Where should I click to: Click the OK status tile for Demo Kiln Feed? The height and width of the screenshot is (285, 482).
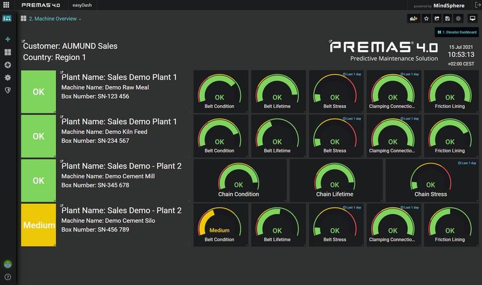(x=39, y=136)
